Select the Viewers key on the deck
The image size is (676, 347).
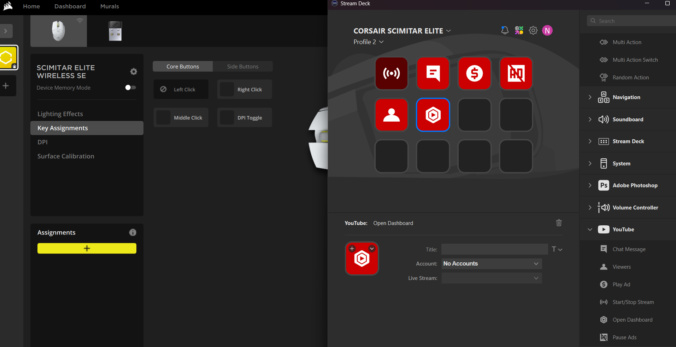[392, 115]
